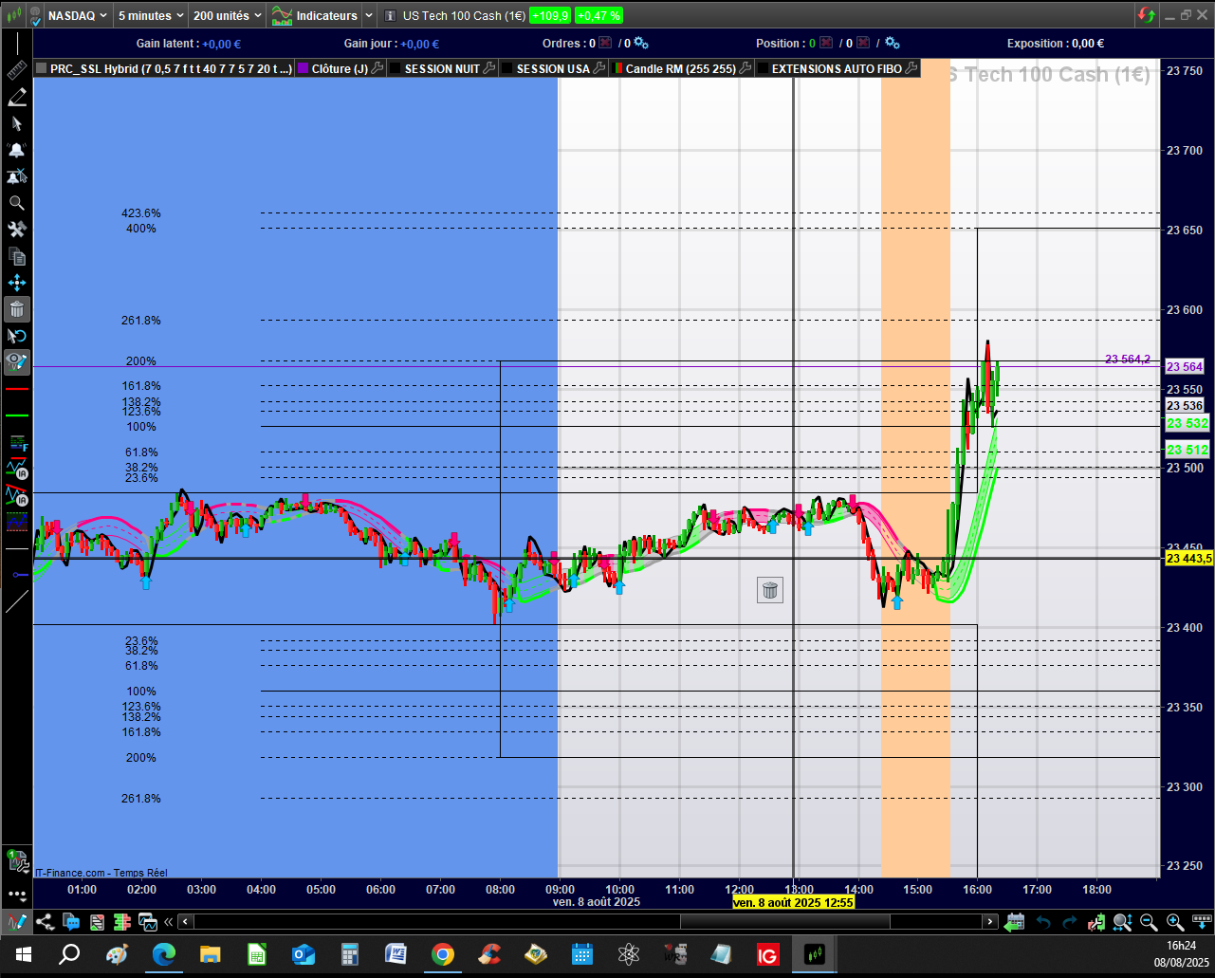Create a price alert with the bell tool

(x=17, y=150)
